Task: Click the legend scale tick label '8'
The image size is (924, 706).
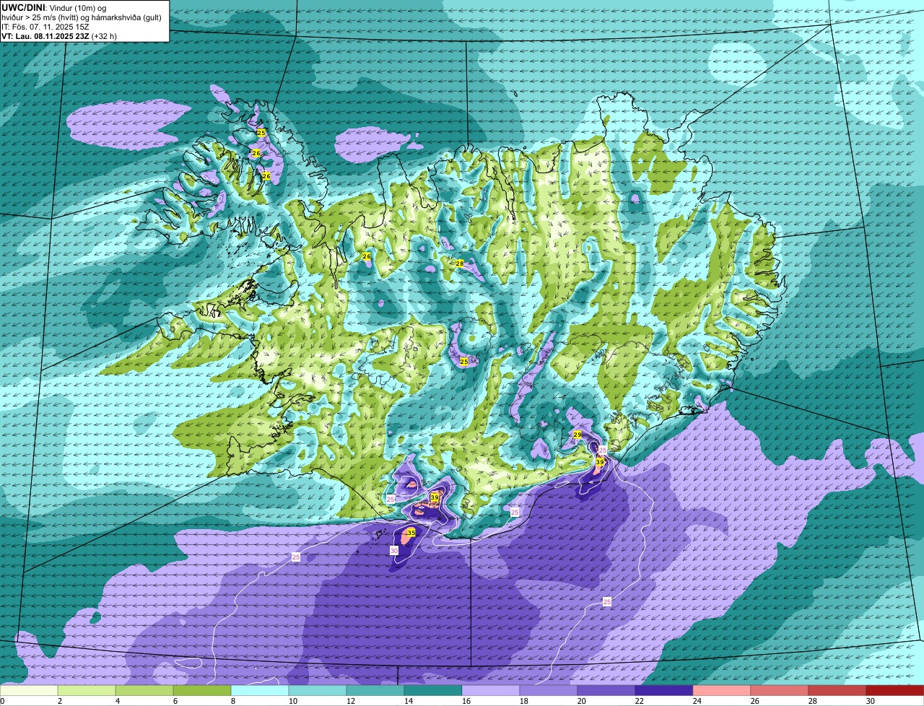Action: [x=233, y=701]
